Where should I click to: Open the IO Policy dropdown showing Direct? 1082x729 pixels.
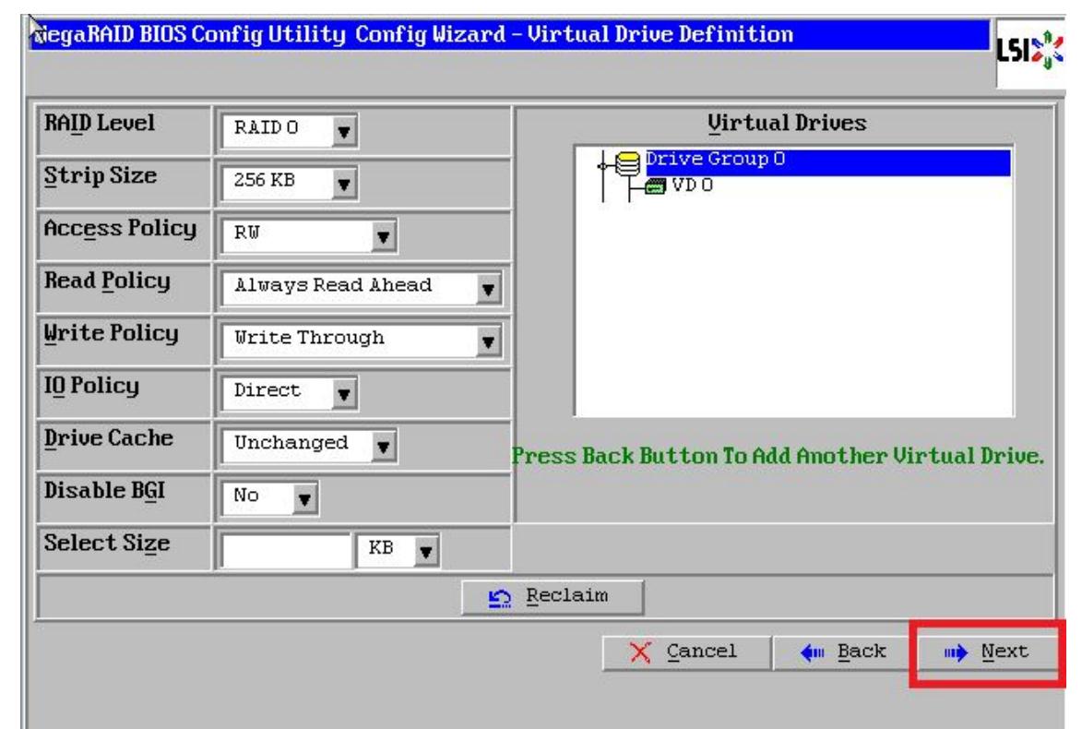(x=290, y=392)
